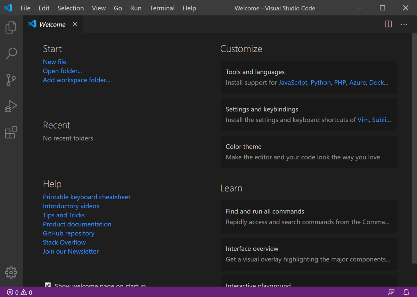
Task: Split the editor to the right
Action: 388,24
